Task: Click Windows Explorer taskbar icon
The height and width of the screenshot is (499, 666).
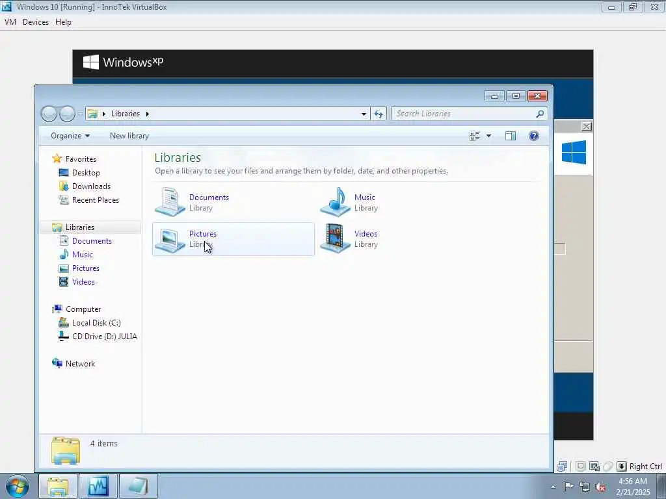Action: click(58, 486)
